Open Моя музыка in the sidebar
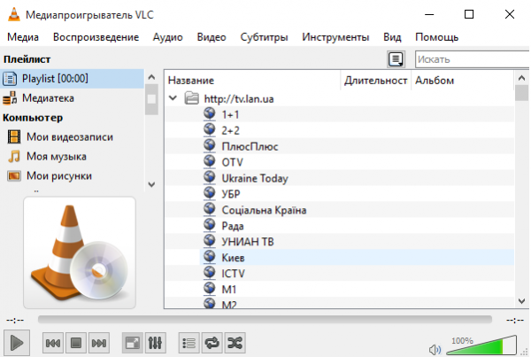The width and height of the screenshot is (531, 357). [57, 157]
